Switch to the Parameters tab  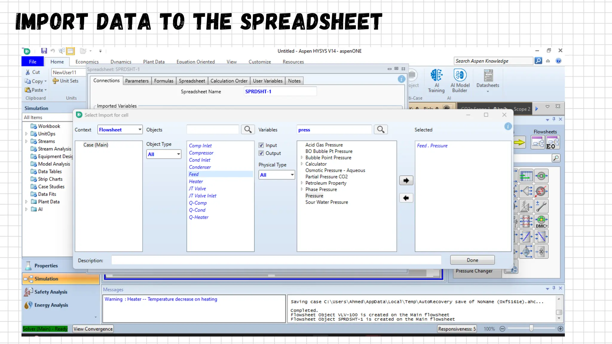click(137, 81)
